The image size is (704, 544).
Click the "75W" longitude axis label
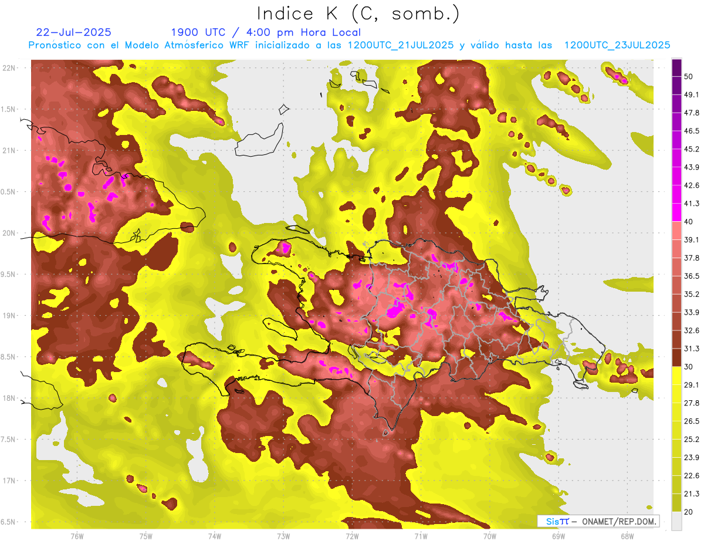[x=145, y=536]
